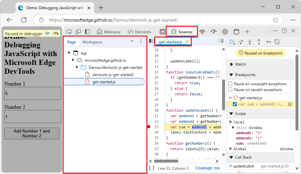Click the Step button arrow-dot icon
301x174 pixels.
tap(268, 42)
